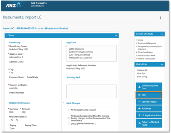Screen dimensions: 171x133
Task: Click the Hide Tips quick link
Action: pyautogui.click(x=141, y=73)
